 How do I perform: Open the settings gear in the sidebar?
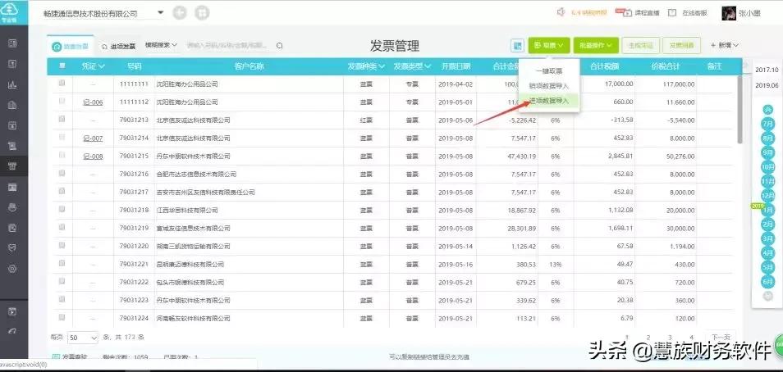tap(13, 268)
